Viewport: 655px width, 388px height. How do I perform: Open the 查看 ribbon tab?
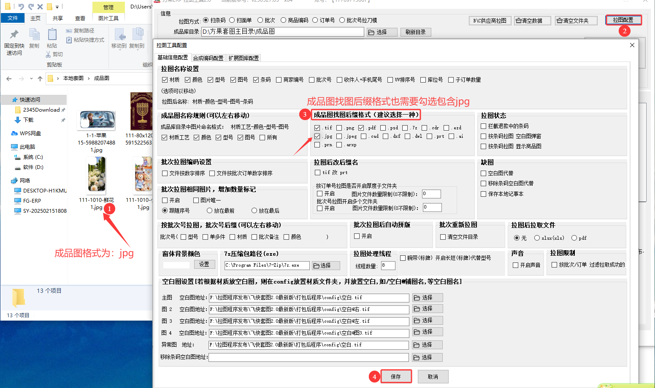click(80, 18)
